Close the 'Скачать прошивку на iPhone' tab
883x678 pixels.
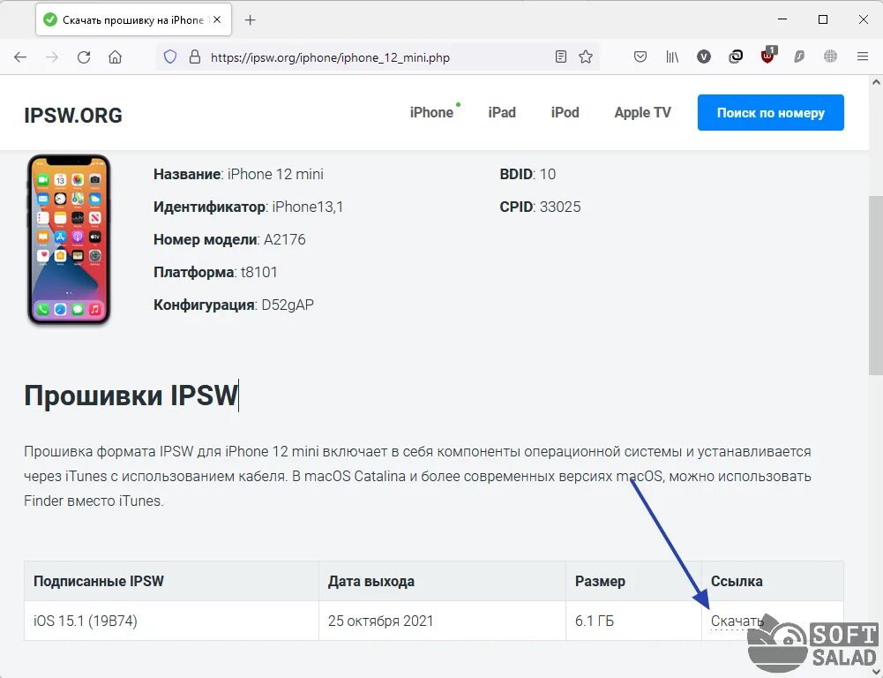point(217,19)
